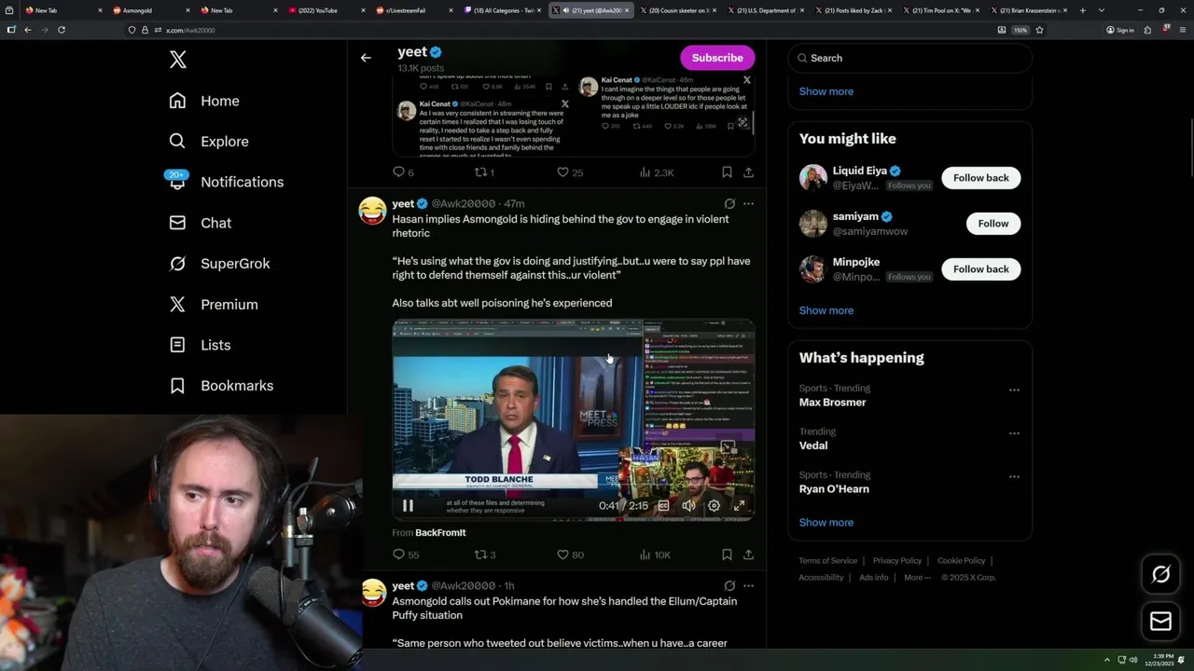This screenshot has width=1194, height=671.
Task: Open Explore in the sidebar
Action: (x=209, y=142)
